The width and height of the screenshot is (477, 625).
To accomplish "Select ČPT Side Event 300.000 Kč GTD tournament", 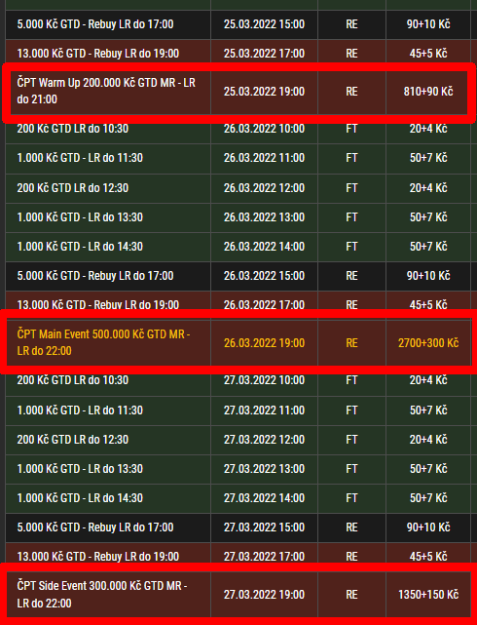I will 238,595.
